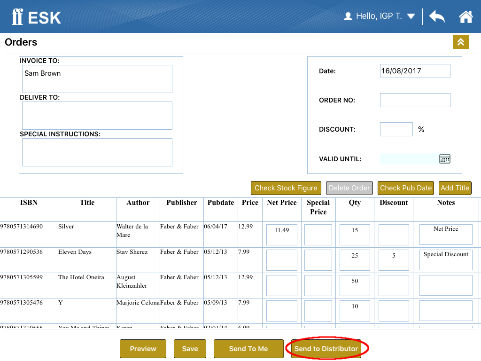Viewport: 481px width, 361px height.
Task: Preview the order
Action: 143,349
